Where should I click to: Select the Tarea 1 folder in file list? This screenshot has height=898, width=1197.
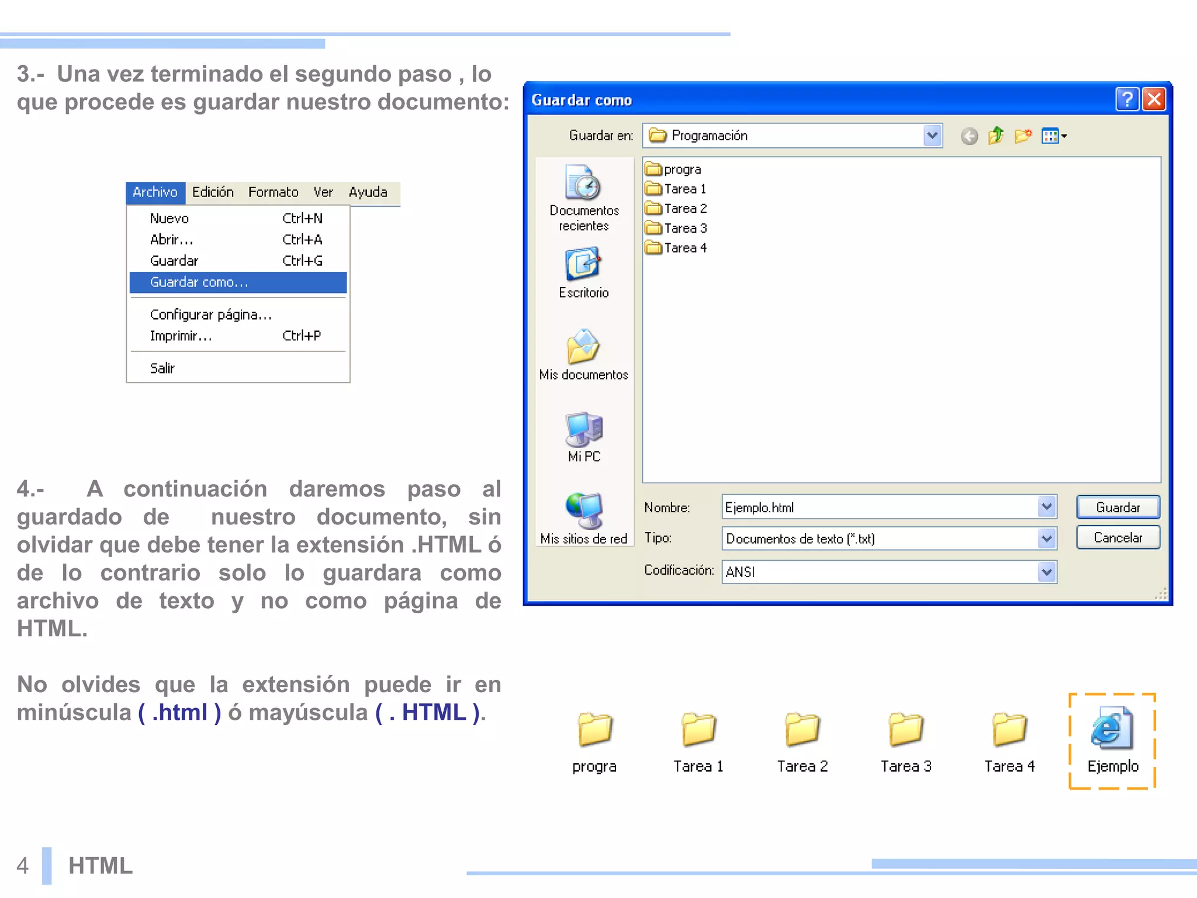(x=676, y=189)
